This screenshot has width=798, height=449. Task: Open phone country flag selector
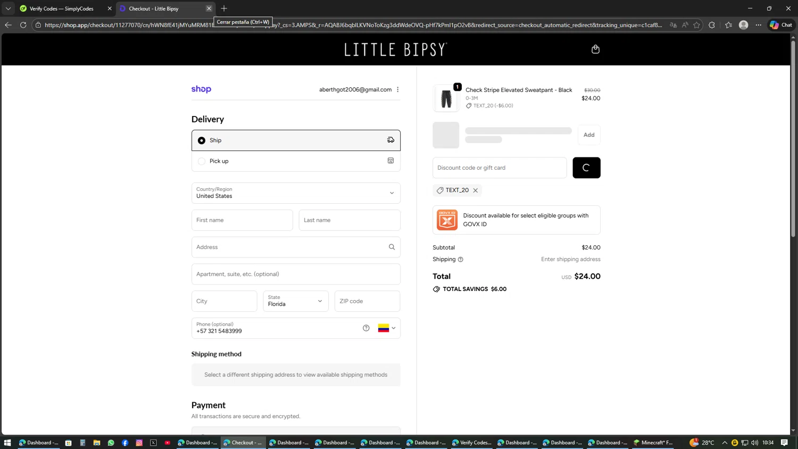click(x=387, y=328)
